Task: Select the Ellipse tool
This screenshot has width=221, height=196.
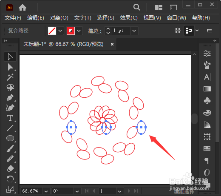Action: point(10,138)
